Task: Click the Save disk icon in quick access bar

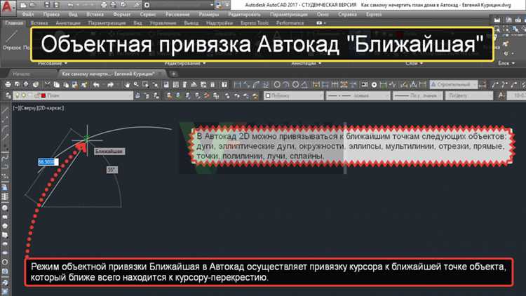Action: (47, 5)
